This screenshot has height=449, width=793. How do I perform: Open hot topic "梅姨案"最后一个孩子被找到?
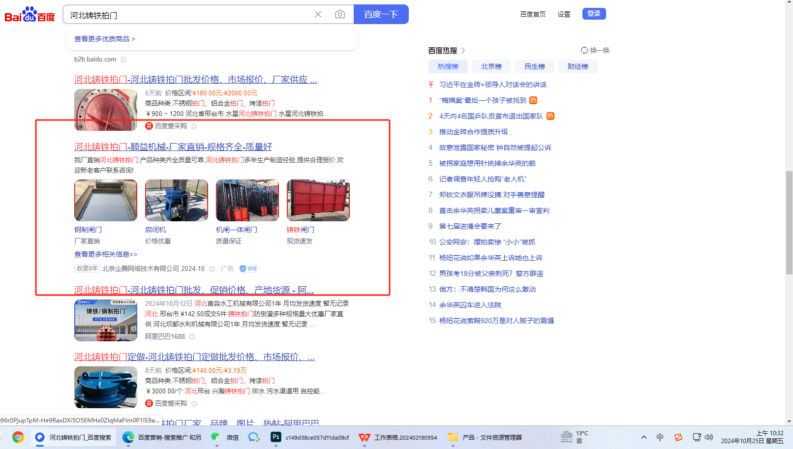483,100
